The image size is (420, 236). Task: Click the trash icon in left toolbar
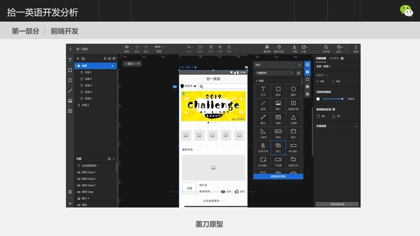pyautogui.click(x=70, y=192)
